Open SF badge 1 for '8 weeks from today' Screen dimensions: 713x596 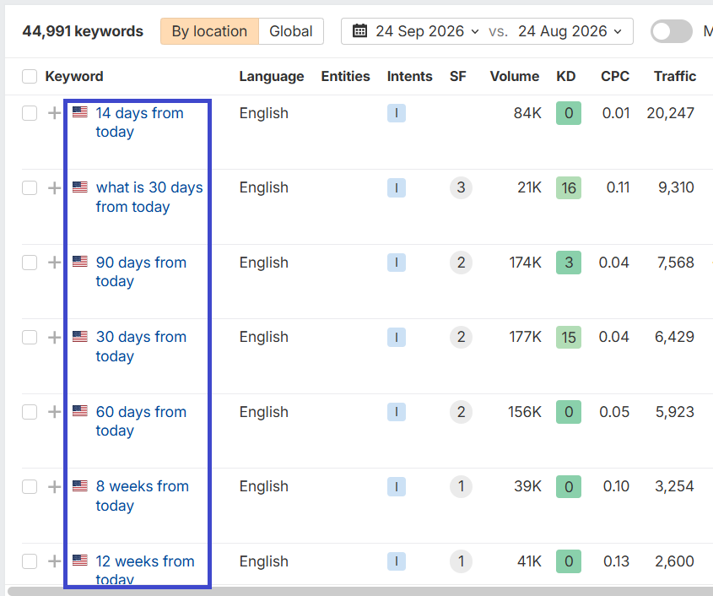(461, 486)
